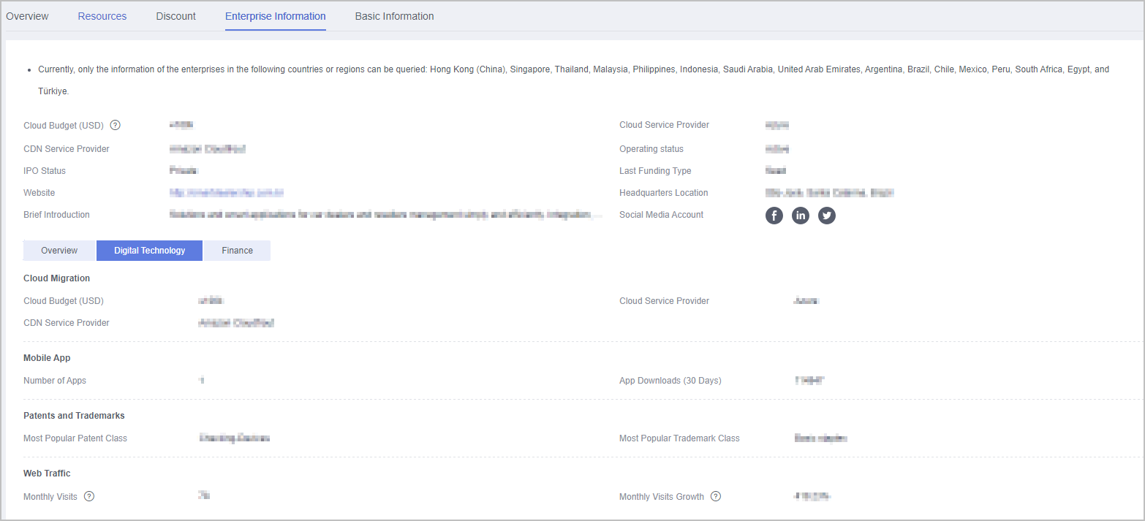Viewport: 1145px width, 521px height.
Task: Open the Discount tab
Action: coord(175,16)
